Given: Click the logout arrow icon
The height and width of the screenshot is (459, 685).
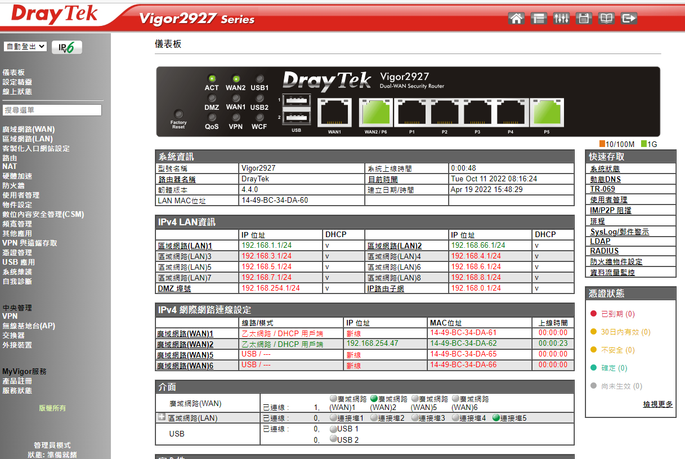Looking at the screenshot, I should pyautogui.click(x=629, y=19).
